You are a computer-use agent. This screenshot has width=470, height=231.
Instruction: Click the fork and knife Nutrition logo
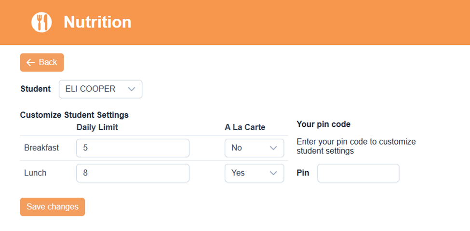(41, 22)
